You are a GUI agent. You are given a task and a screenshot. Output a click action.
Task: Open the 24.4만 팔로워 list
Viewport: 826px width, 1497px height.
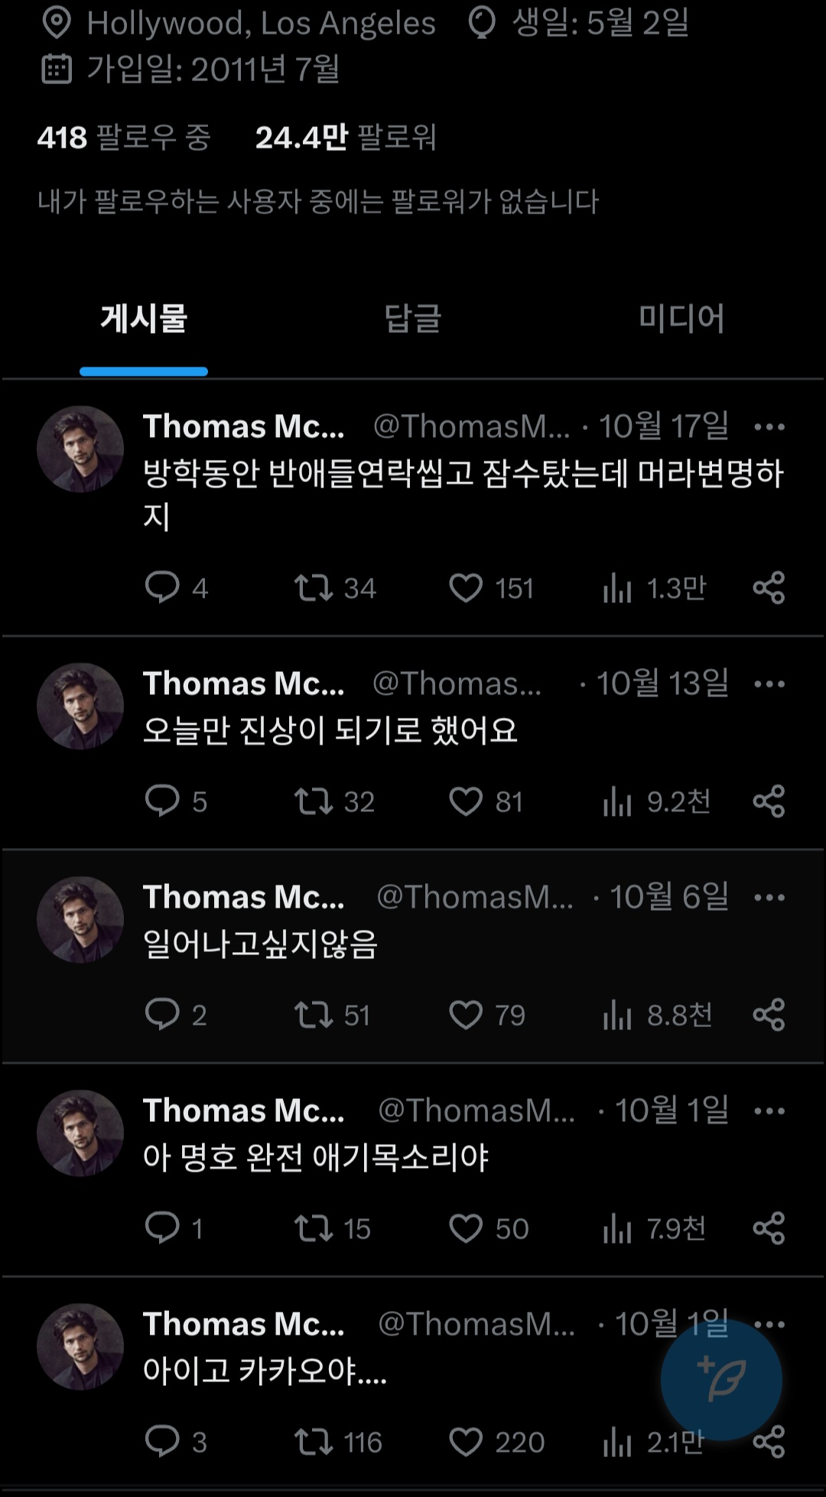[346, 138]
